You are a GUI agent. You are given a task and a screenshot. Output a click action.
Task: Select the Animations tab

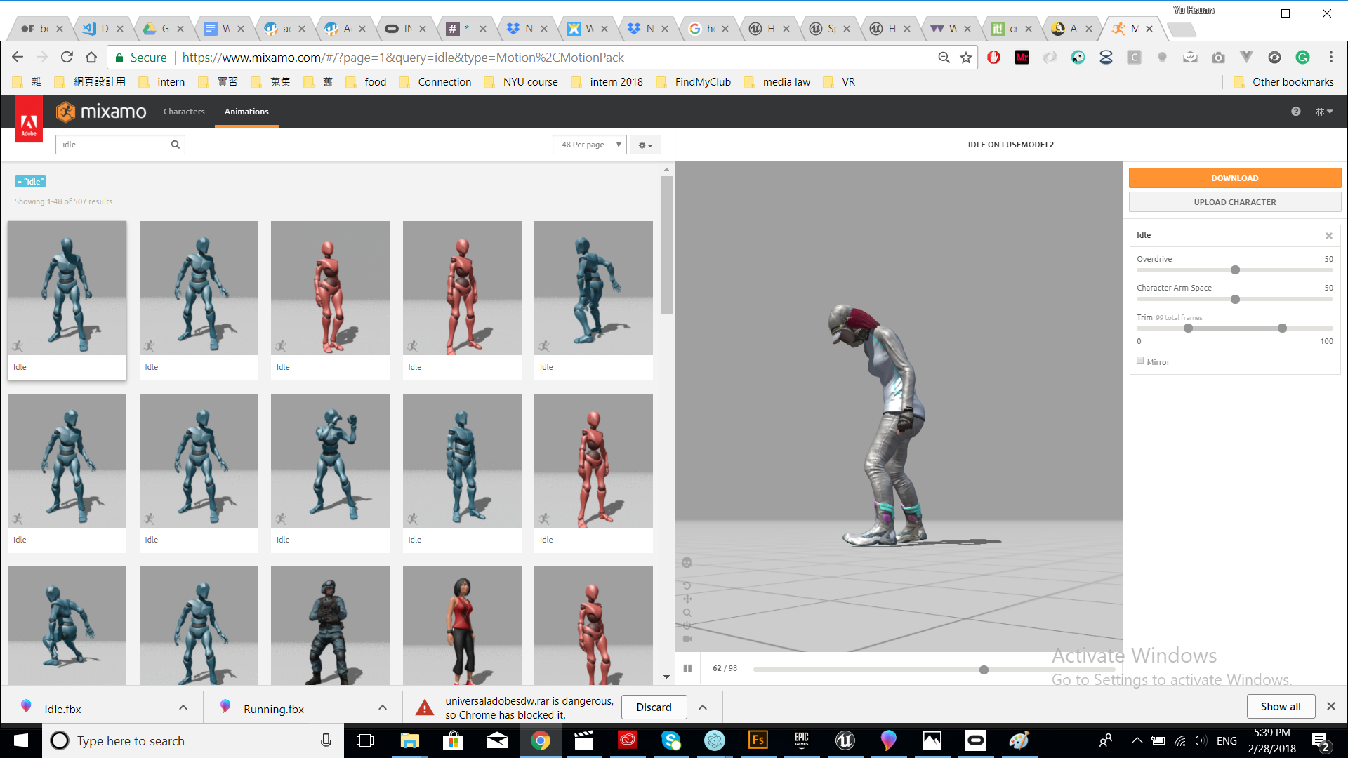click(x=246, y=112)
